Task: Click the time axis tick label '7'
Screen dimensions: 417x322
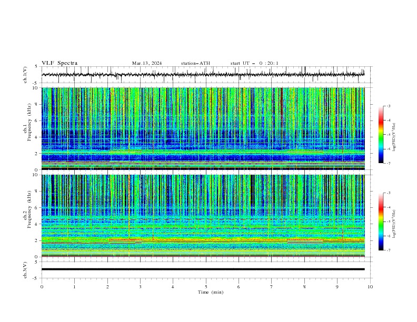Action: pos(272,287)
